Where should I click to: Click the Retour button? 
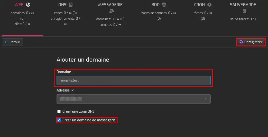point(13,42)
